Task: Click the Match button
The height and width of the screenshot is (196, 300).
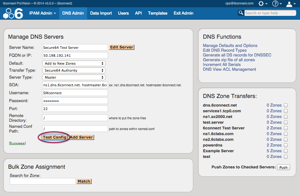Action: tap(84, 181)
